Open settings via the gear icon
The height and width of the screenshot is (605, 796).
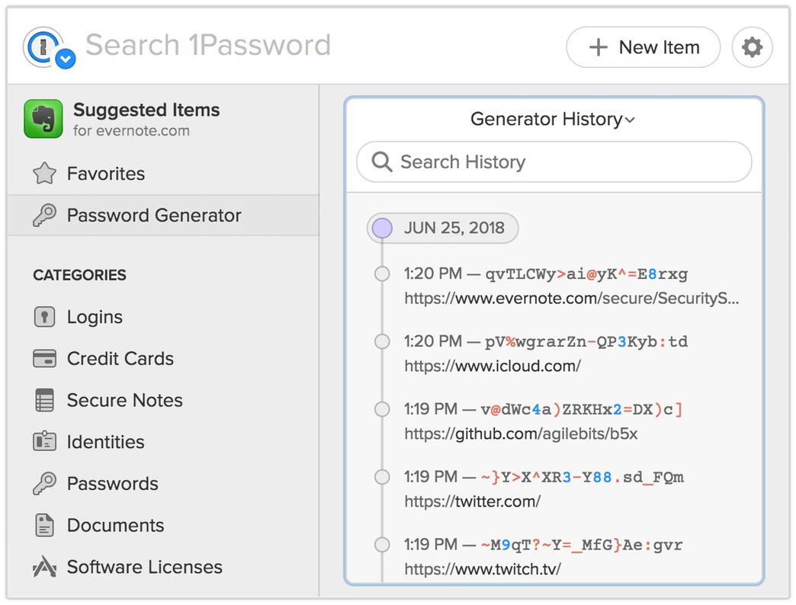[x=752, y=46]
